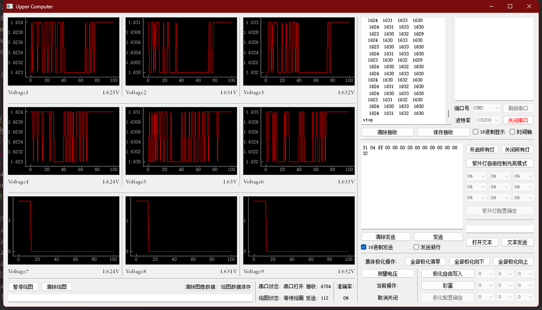Open the 端口号 COM3 port dropdown
This screenshot has height=310, width=542.
pyautogui.click(x=486, y=108)
